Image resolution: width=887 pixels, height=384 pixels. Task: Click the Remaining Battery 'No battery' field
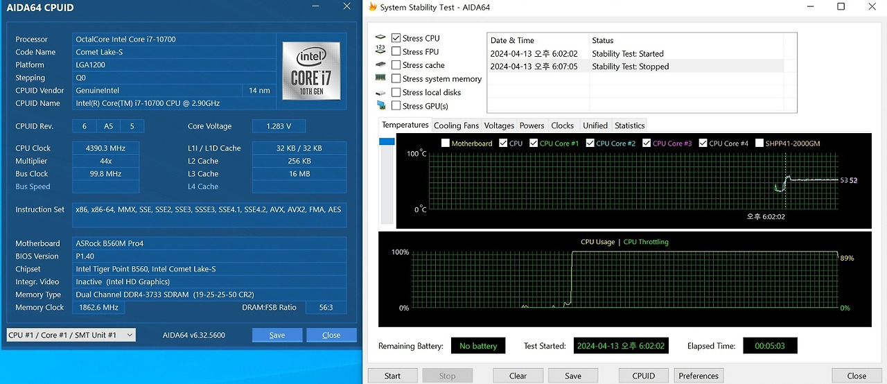[x=478, y=345]
